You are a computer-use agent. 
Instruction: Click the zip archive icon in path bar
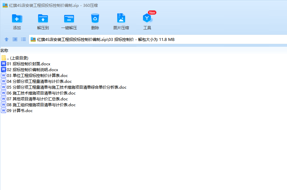click(x=33, y=39)
